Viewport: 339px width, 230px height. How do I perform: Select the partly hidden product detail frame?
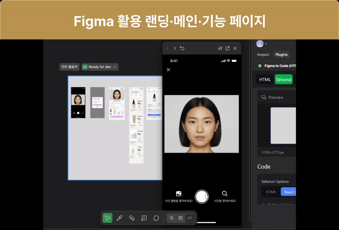point(154,103)
